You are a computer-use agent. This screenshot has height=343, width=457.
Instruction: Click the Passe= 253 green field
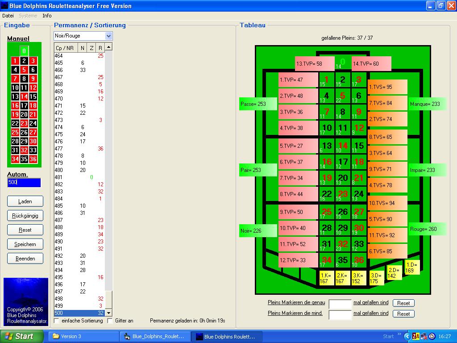pyautogui.click(x=258, y=104)
